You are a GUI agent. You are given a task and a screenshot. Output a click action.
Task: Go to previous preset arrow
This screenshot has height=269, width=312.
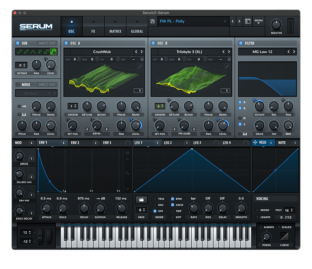[233, 21]
